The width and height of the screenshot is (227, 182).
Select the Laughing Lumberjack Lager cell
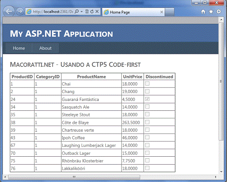tap(92, 145)
